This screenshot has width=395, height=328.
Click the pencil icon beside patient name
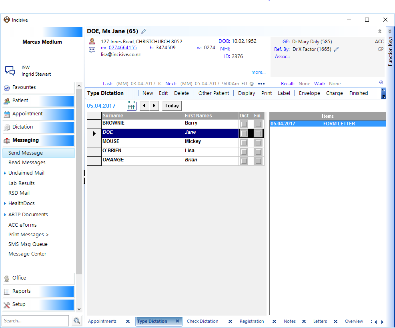click(144, 31)
